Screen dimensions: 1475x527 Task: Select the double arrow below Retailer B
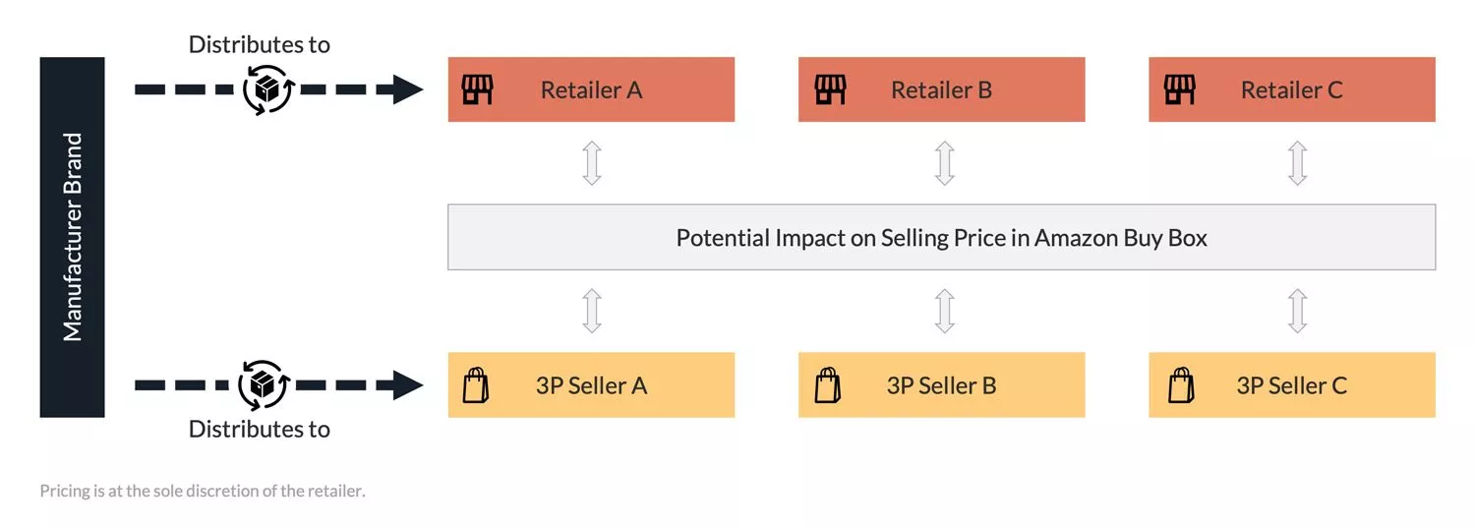click(944, 163)
